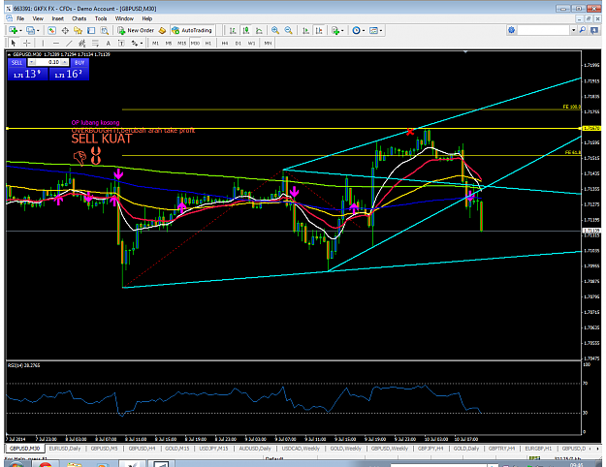Switch to bar chart display
Viewport: 606px width, 467px height.
click(x=233, y=30)
